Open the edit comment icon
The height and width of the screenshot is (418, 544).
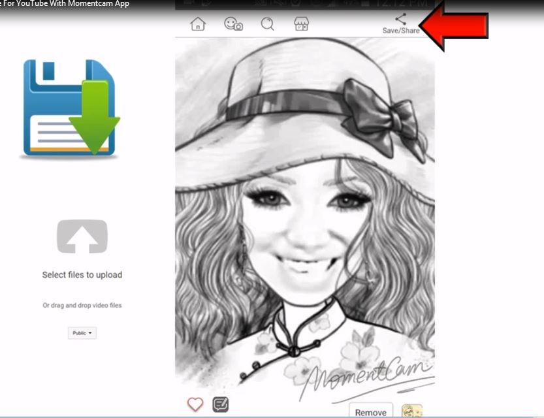220,404
